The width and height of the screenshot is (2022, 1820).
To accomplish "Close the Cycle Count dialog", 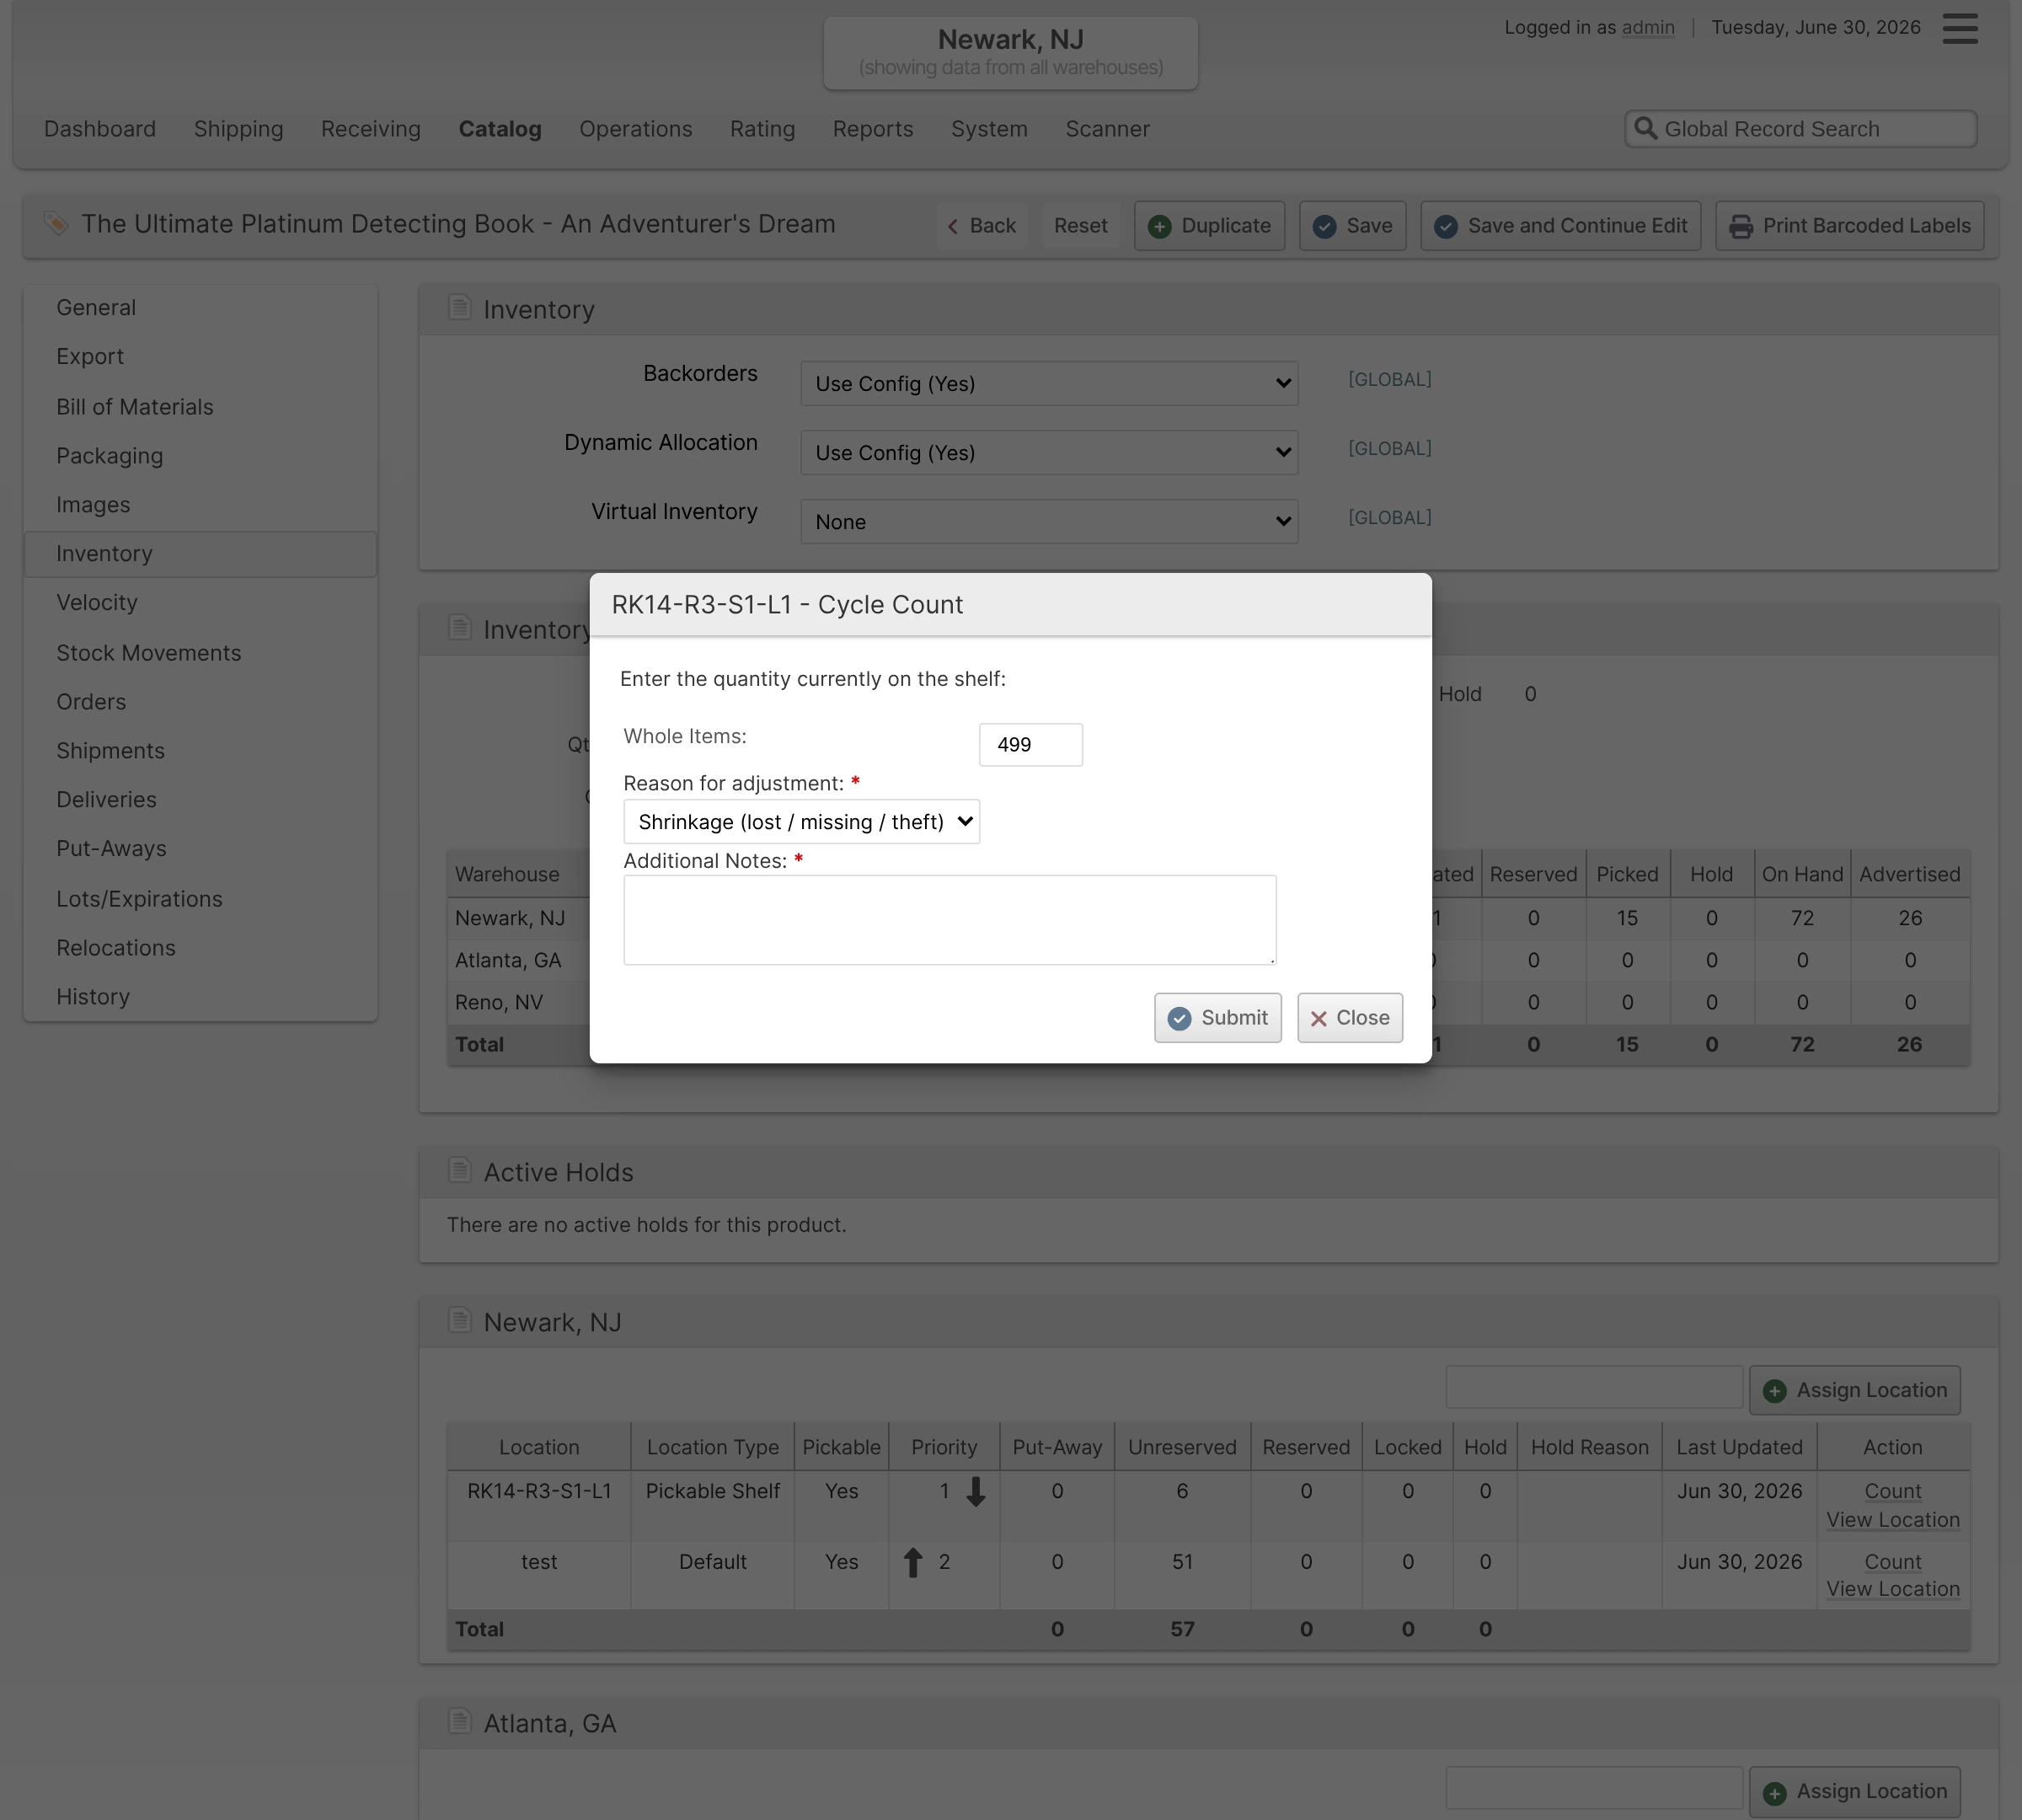I will click(1350, 1017).
